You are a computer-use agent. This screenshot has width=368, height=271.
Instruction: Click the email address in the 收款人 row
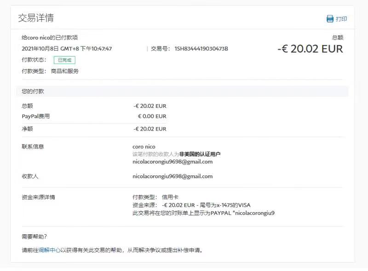(172, 176)
